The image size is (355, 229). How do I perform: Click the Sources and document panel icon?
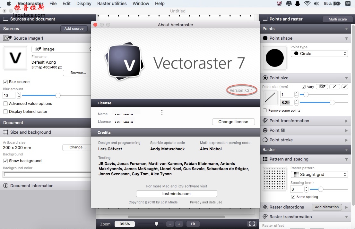5,19
